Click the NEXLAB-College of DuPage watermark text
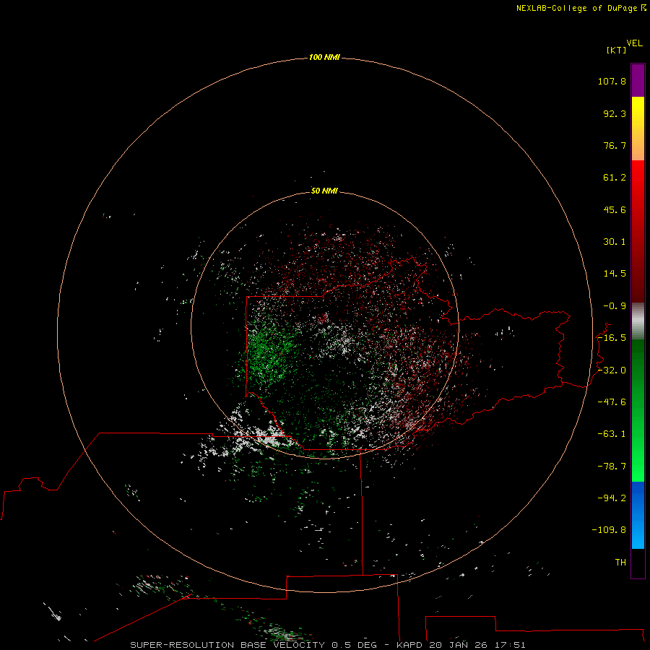Screen dimensions: 650x650 click(x=581, y=8)
